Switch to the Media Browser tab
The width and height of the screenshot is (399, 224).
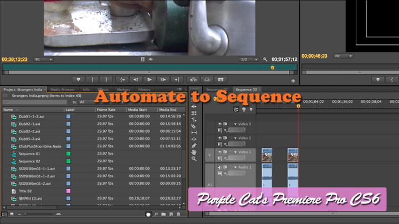[x=63, y=90]
